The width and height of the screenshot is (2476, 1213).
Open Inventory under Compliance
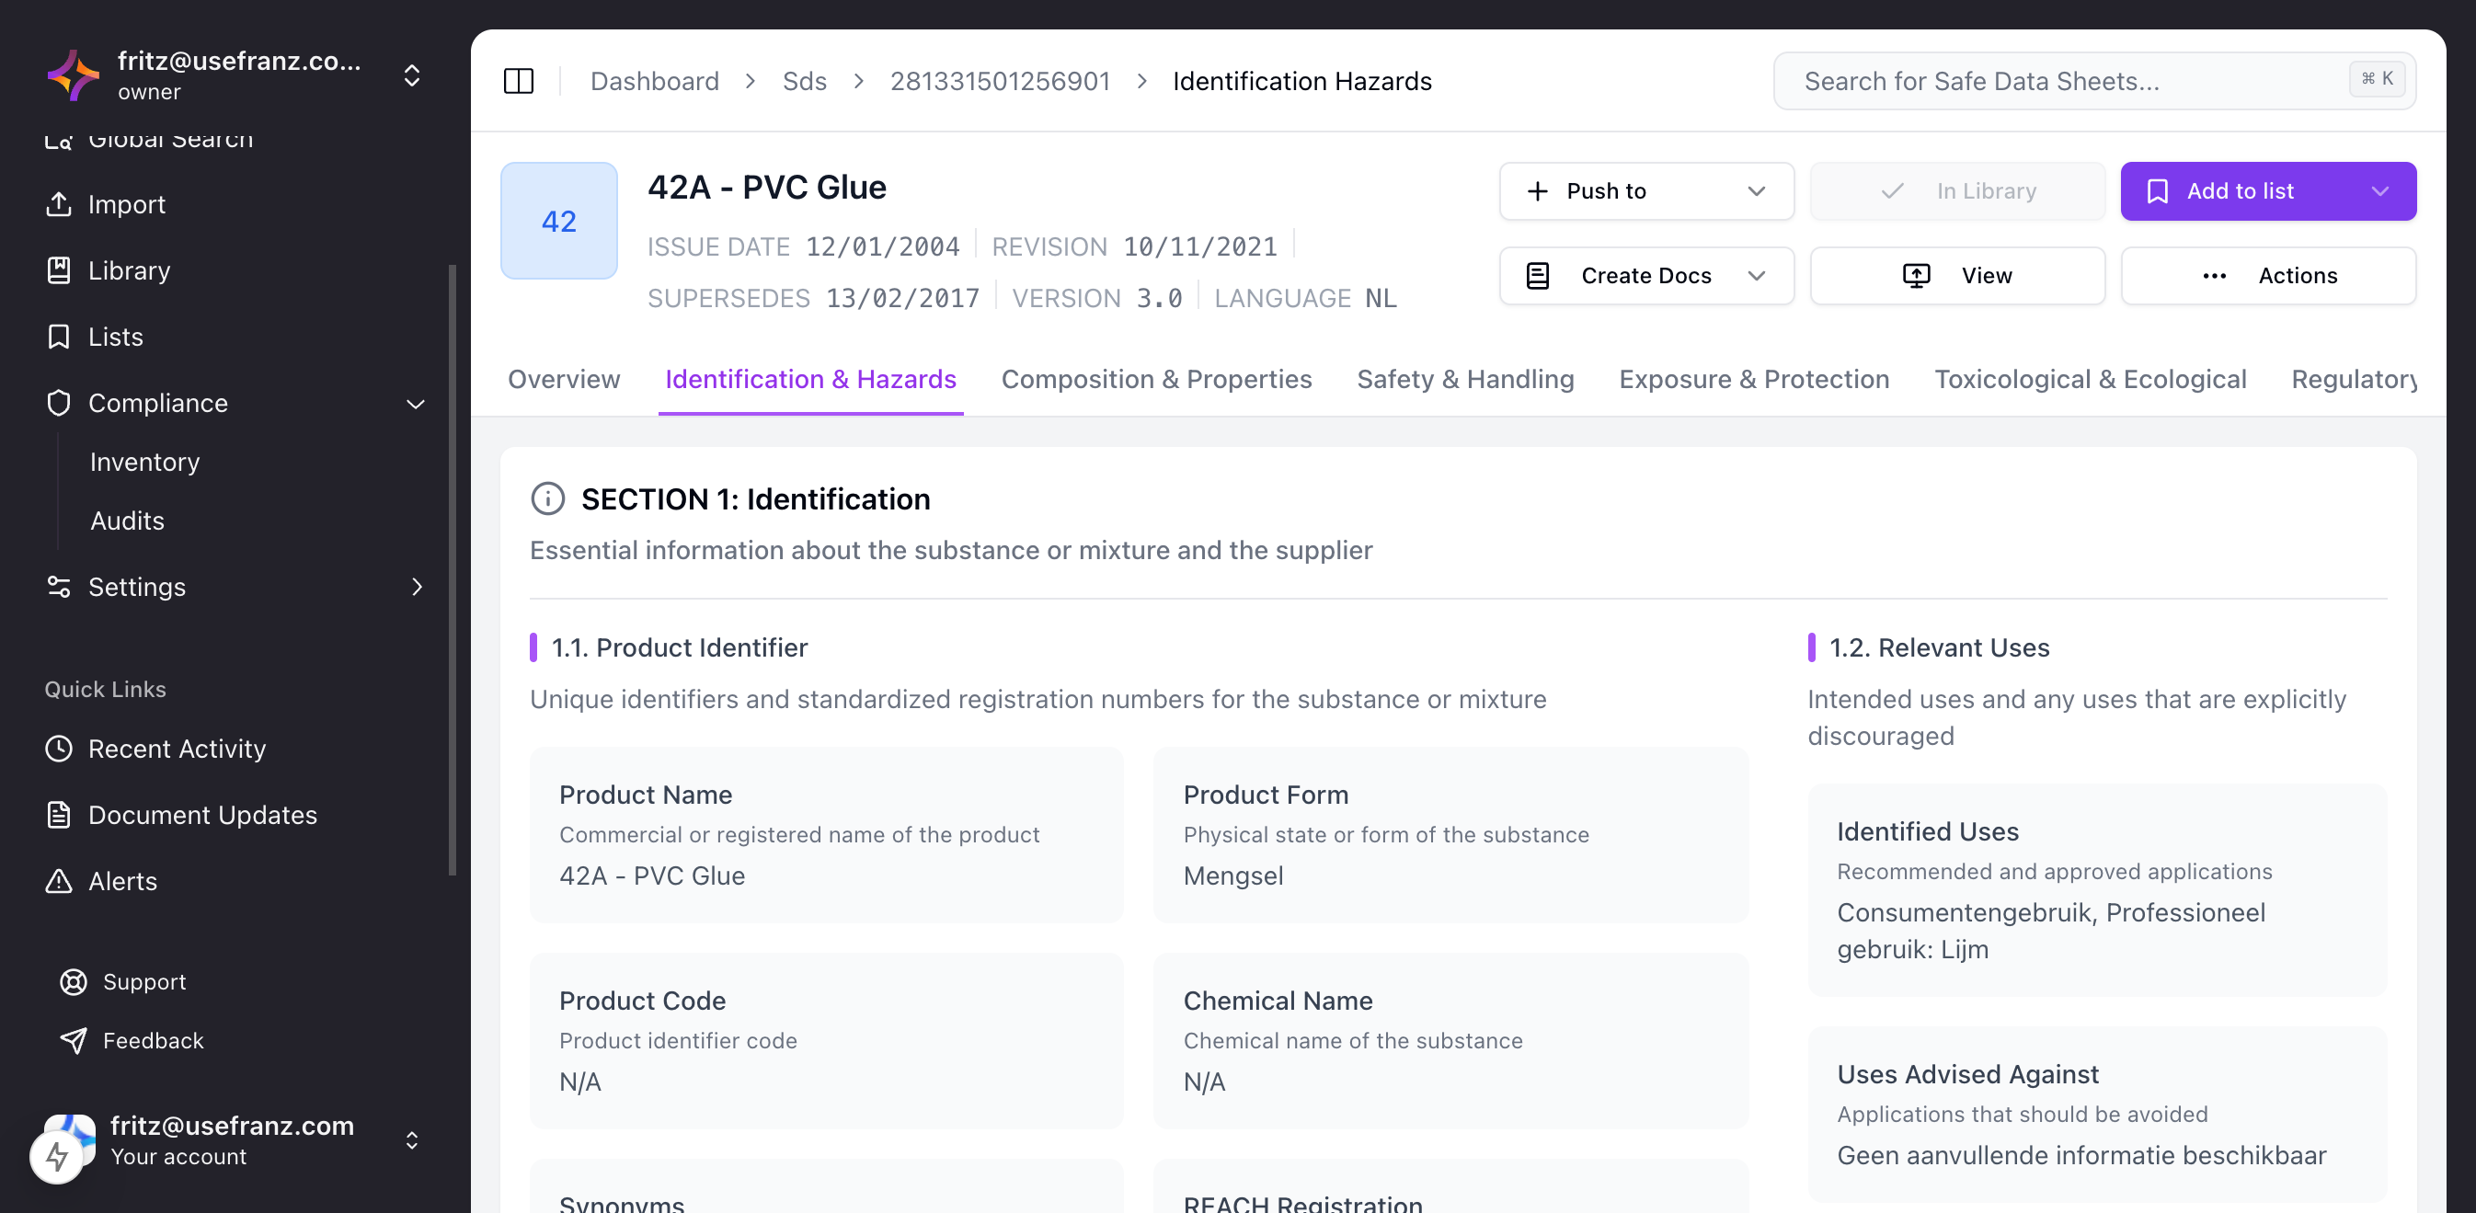tap(144, 462)
